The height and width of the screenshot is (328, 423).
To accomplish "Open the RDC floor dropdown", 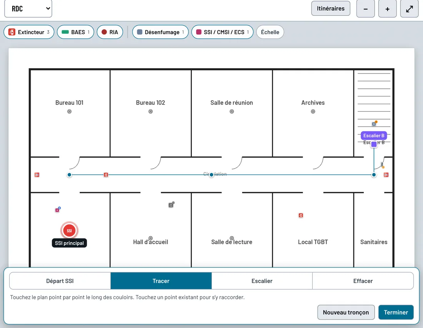I will (28, 8).
